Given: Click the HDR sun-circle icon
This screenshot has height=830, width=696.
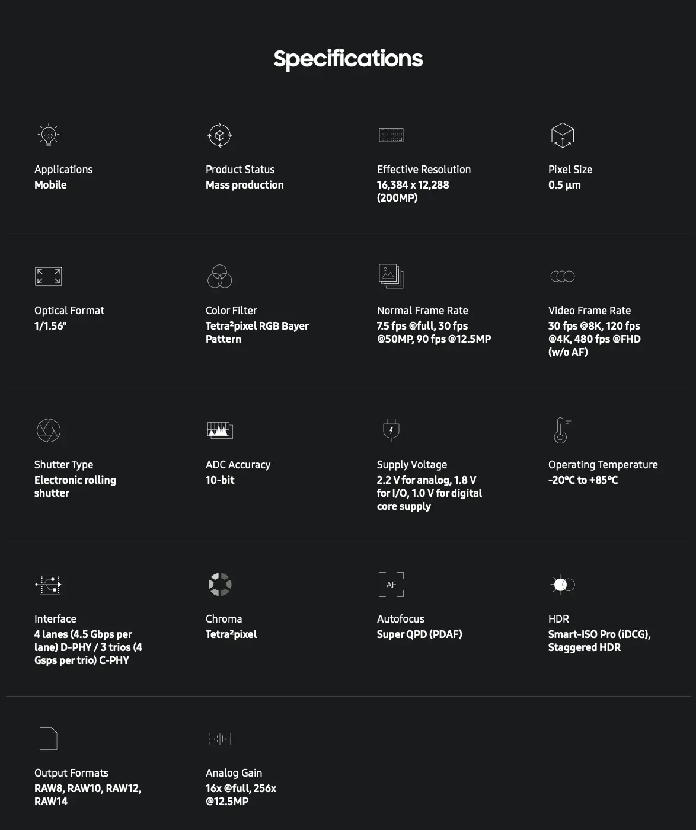Looking at the screenshot, I should [x=562, y=585].
